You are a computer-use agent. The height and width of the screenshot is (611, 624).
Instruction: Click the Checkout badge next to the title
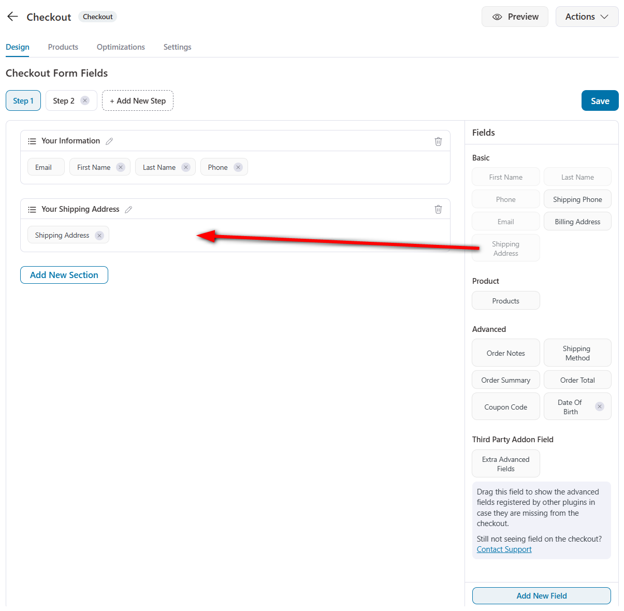pos(97,17)
